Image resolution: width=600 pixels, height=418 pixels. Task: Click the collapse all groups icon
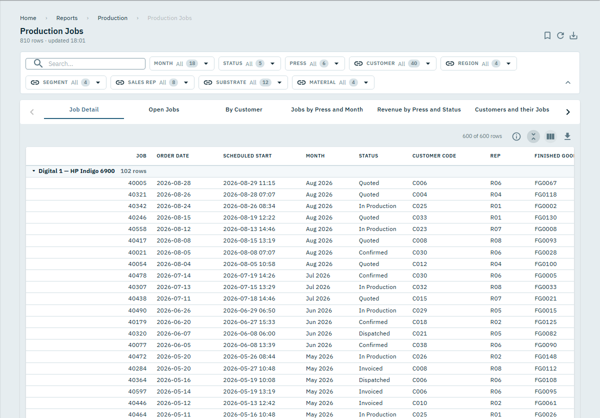533,136
